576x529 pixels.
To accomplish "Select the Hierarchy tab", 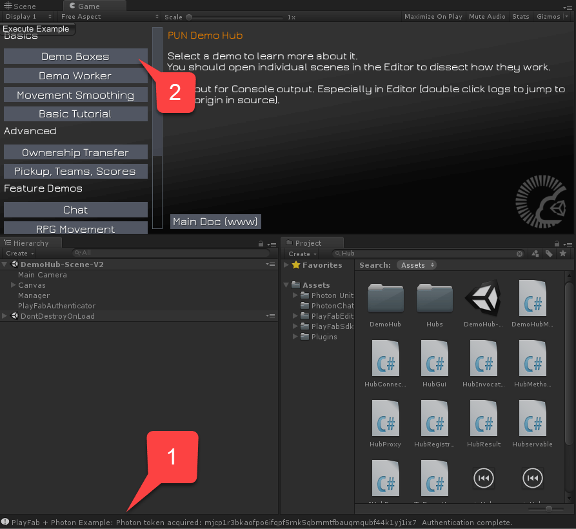I will (x=31, y=243).
